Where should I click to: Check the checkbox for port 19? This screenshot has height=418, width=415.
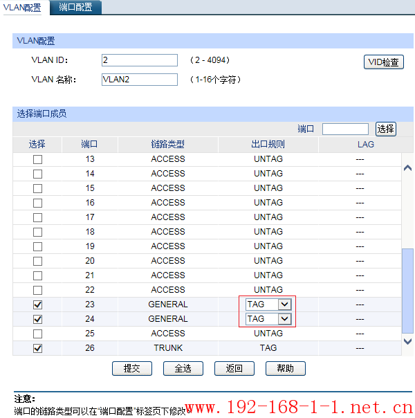coord(37,246)
